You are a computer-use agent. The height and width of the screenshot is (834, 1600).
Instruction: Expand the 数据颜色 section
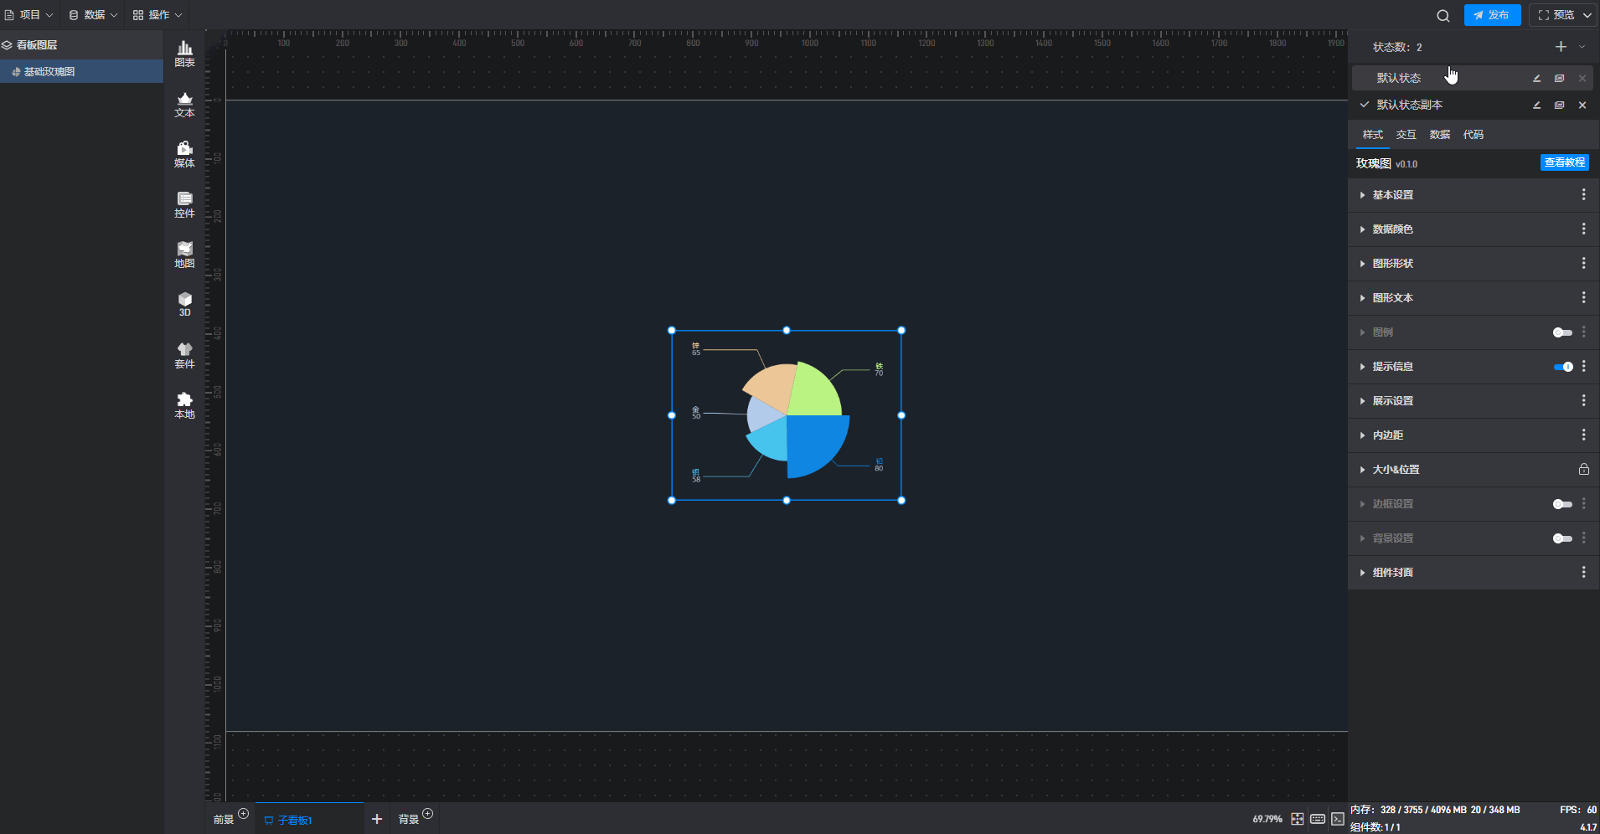pyautogui.click(x=1392, y=229)
